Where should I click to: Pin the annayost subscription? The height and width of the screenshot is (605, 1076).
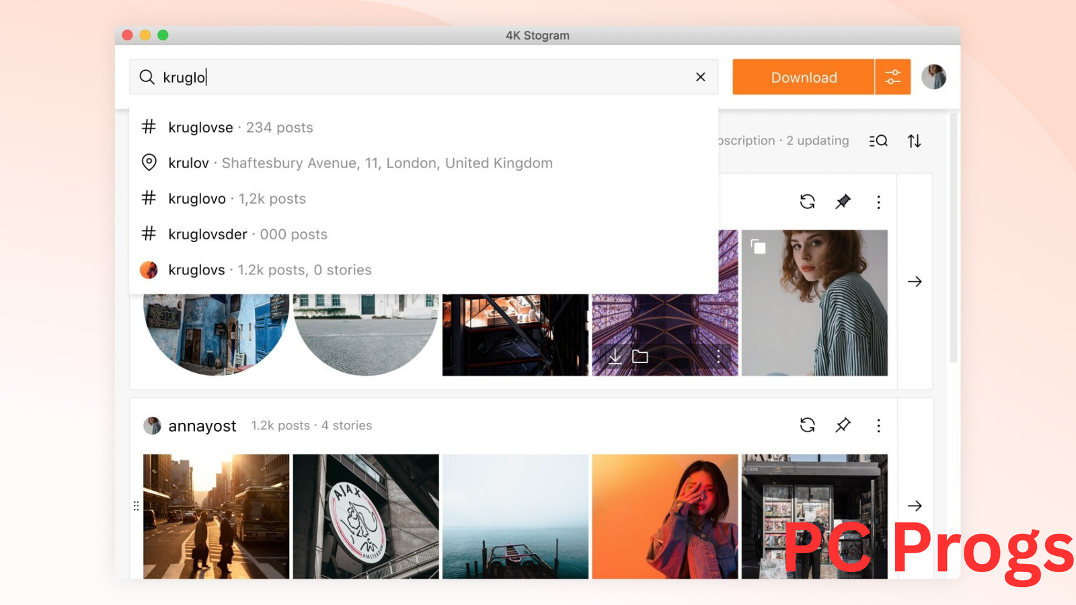843,425
